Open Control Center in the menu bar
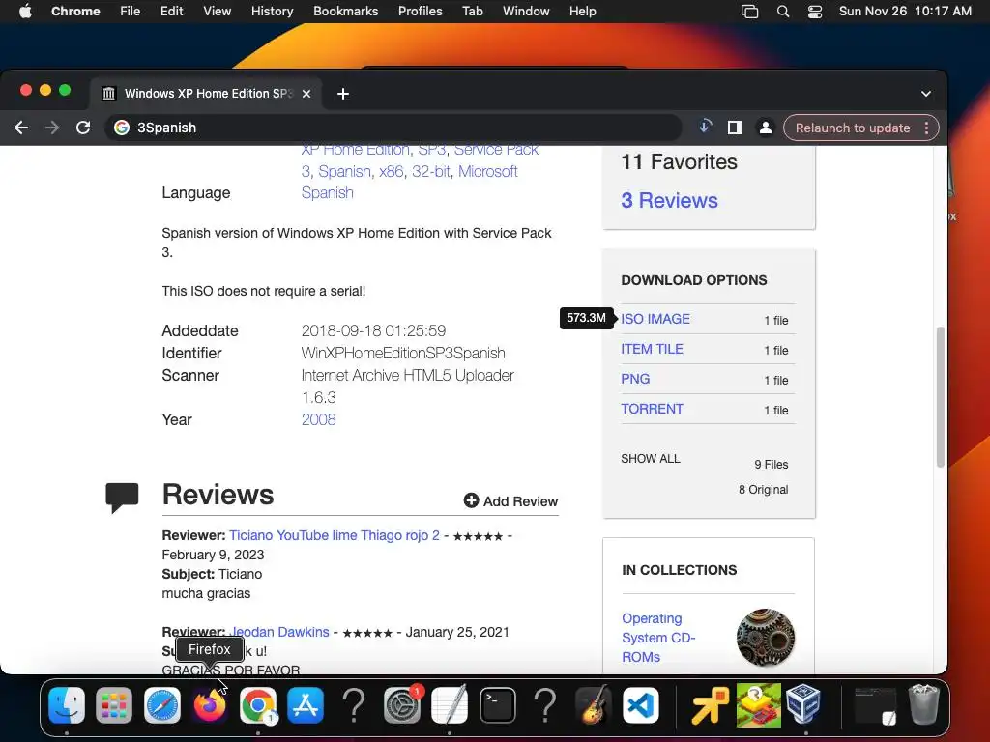The height and width of the screenshot is (742, 990). pos(815,11)
